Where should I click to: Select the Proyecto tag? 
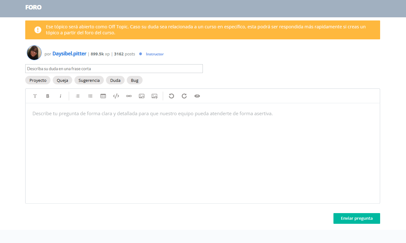(x=38, y=80)
